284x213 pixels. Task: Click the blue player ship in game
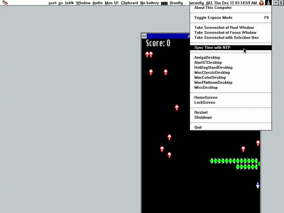258,185
